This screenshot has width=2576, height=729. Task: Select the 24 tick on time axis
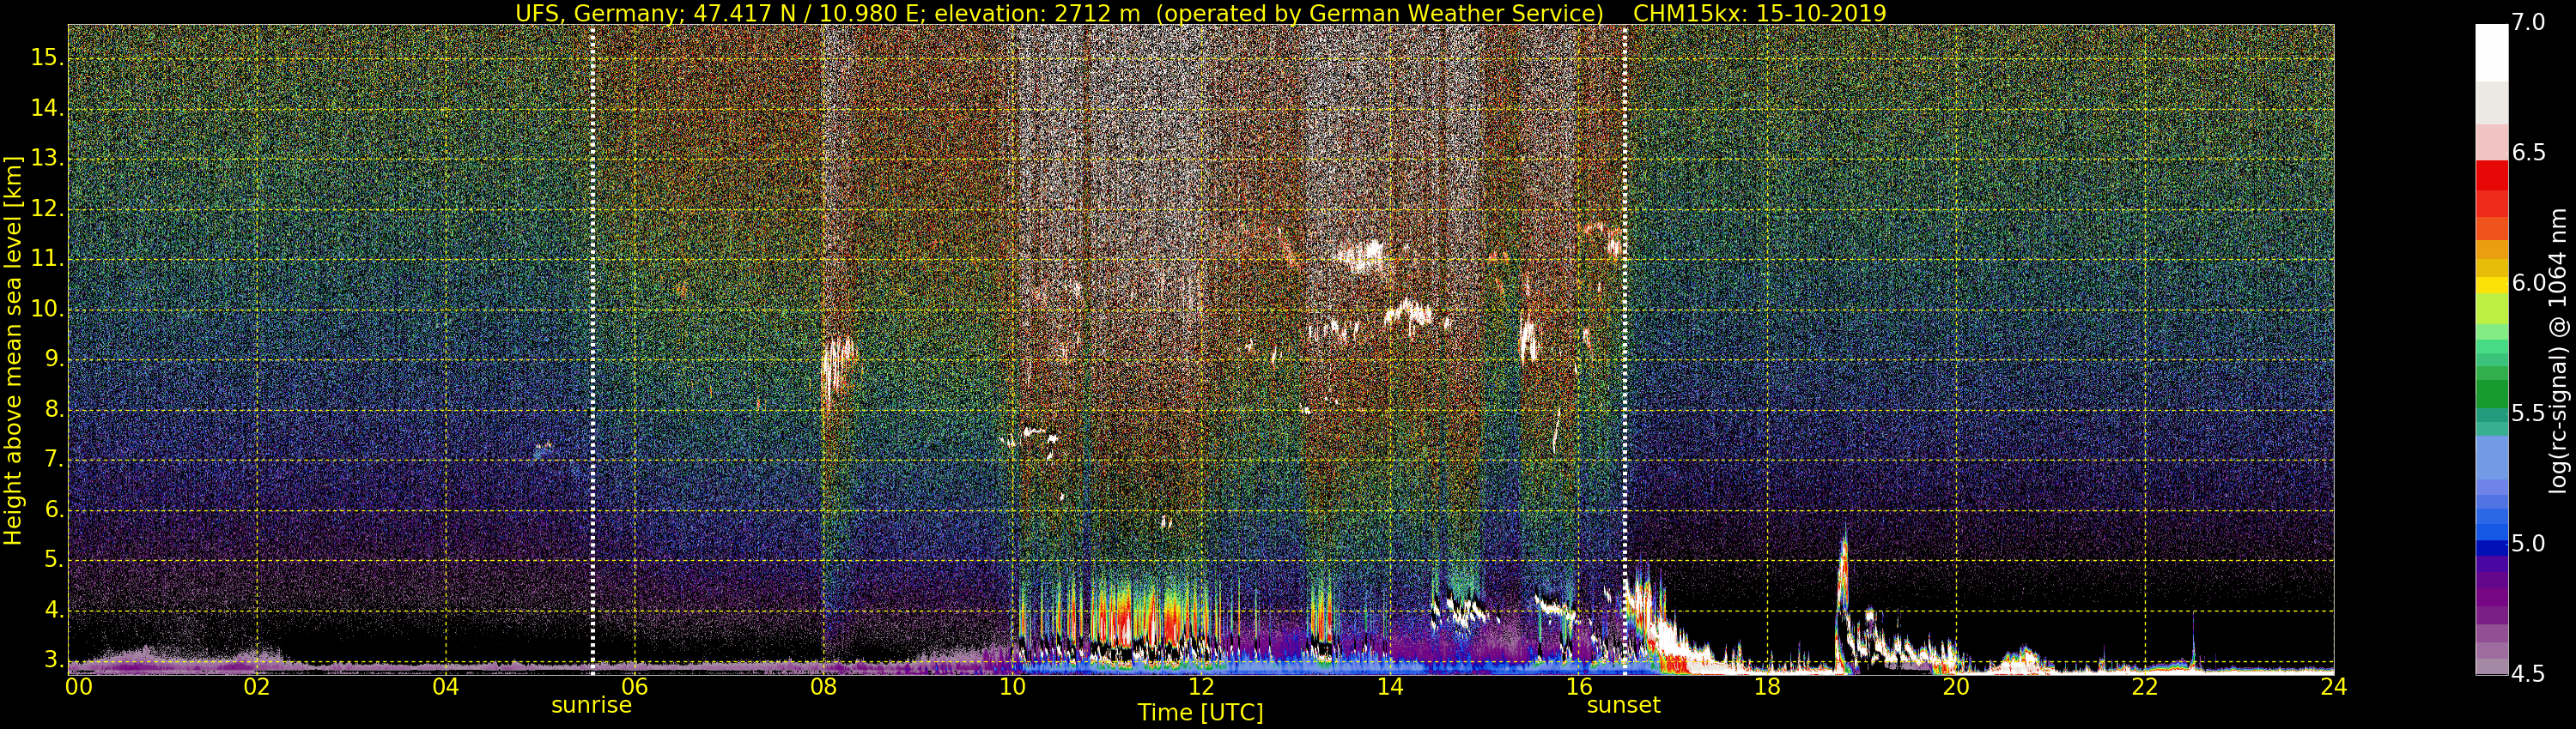click(2333, 686)
